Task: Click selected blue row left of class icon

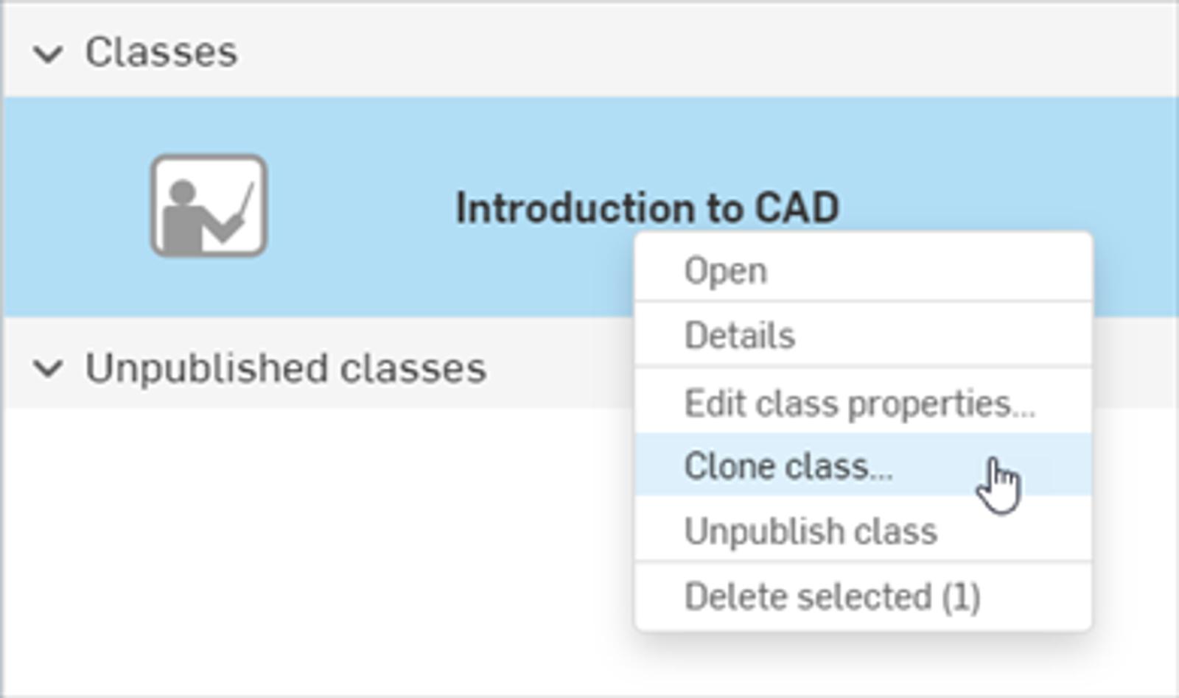Action: pyautogui.click(x=74, y=206)
